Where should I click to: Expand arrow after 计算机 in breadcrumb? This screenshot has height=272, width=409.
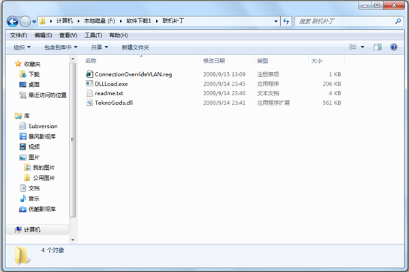[x=78, y=21]
